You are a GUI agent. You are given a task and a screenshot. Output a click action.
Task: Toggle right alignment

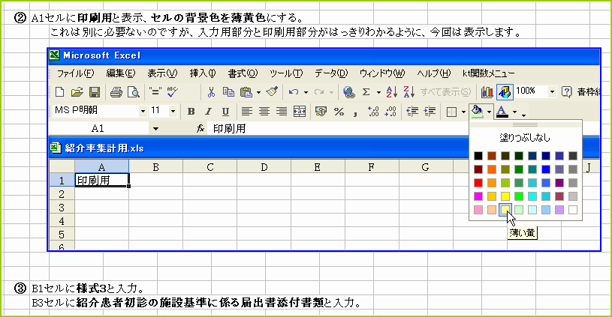click(x=282, y=112)
